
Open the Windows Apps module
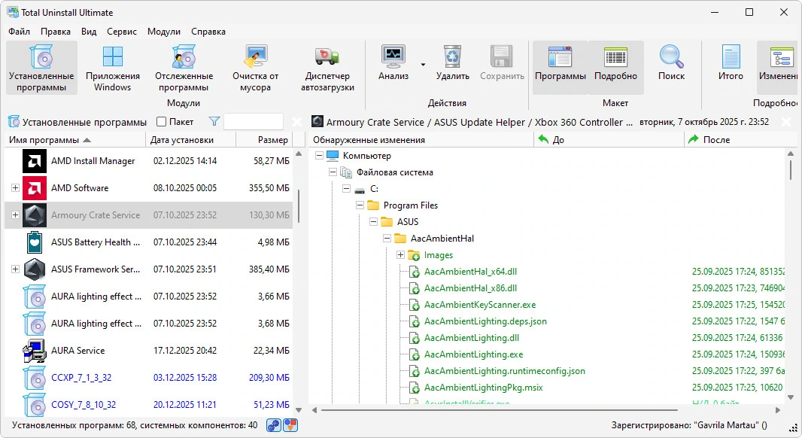[x=113, y=68]
